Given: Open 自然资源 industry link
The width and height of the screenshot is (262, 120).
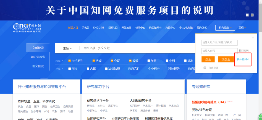Looking at the screenshot, I should click(68, 107).
